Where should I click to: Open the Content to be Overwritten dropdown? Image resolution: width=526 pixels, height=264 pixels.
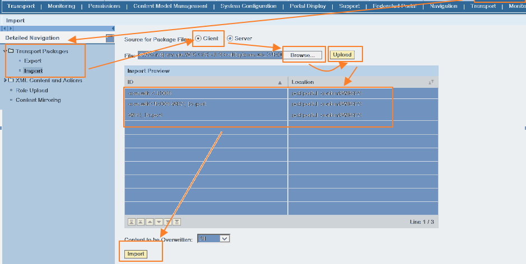(213, 238)
